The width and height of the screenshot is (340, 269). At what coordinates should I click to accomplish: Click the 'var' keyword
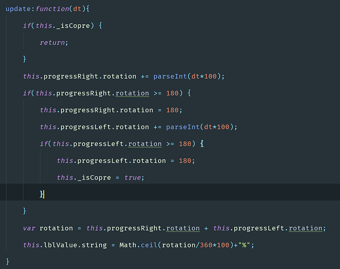tap(29, 228)
